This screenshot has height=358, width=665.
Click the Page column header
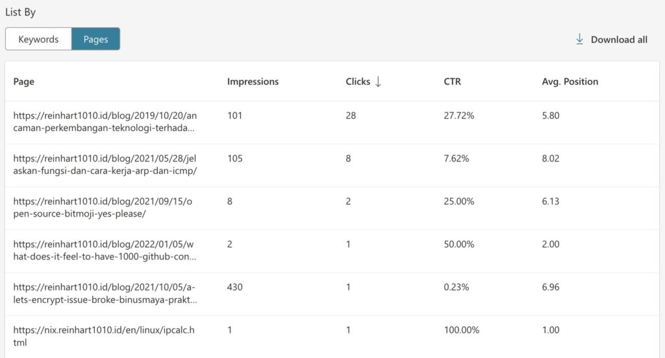(24, 82)
